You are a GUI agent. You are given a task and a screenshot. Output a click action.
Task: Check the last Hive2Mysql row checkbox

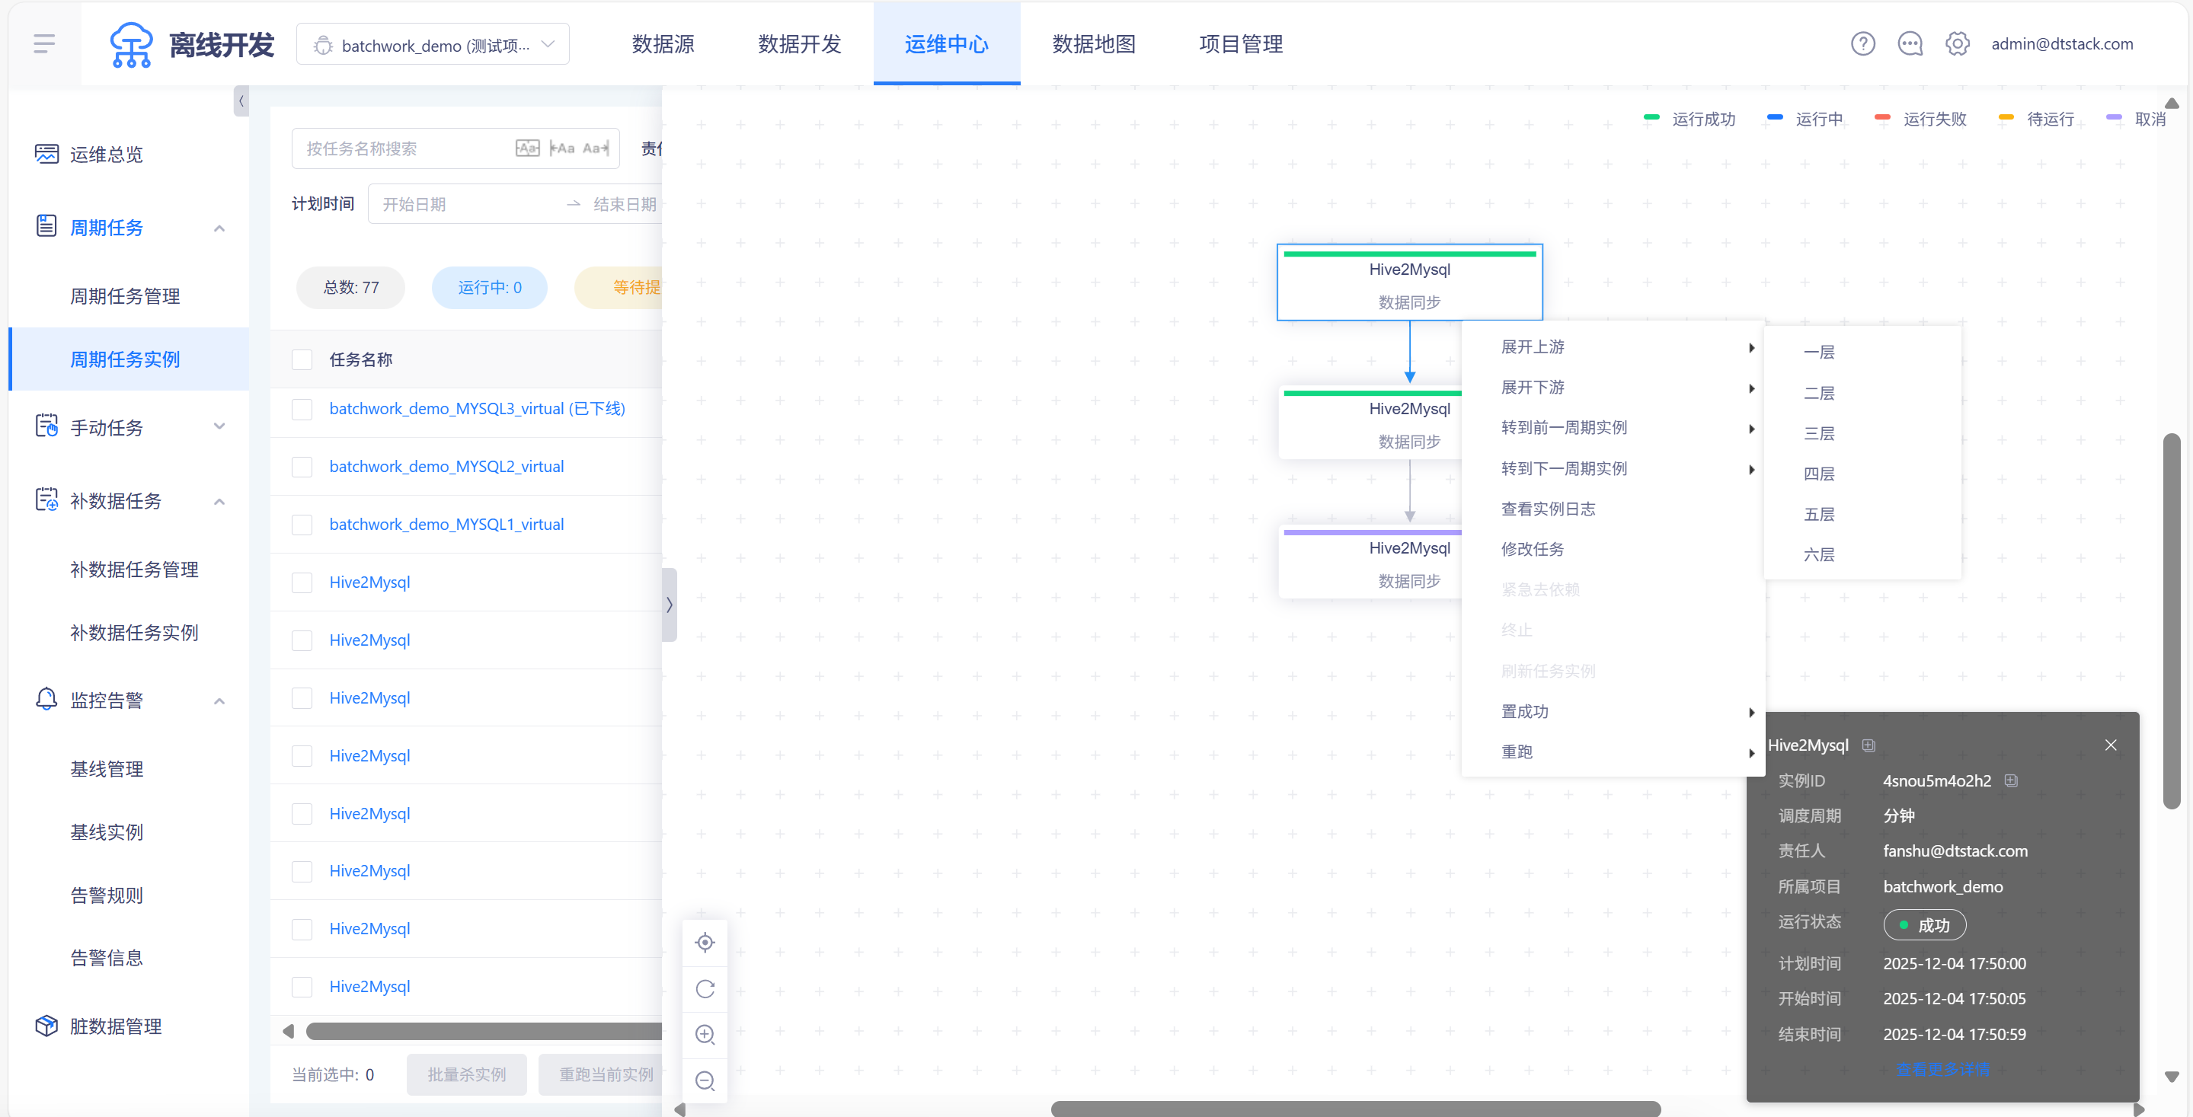pyautogui.click(x=302, y=987)
